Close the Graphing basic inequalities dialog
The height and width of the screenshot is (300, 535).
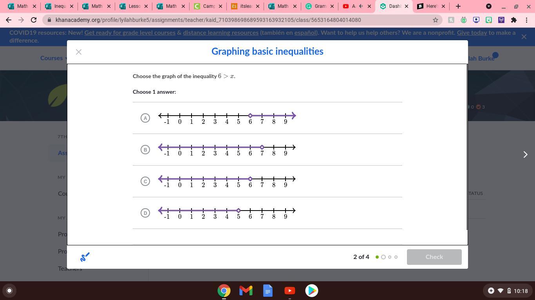[x=79, y=52]
